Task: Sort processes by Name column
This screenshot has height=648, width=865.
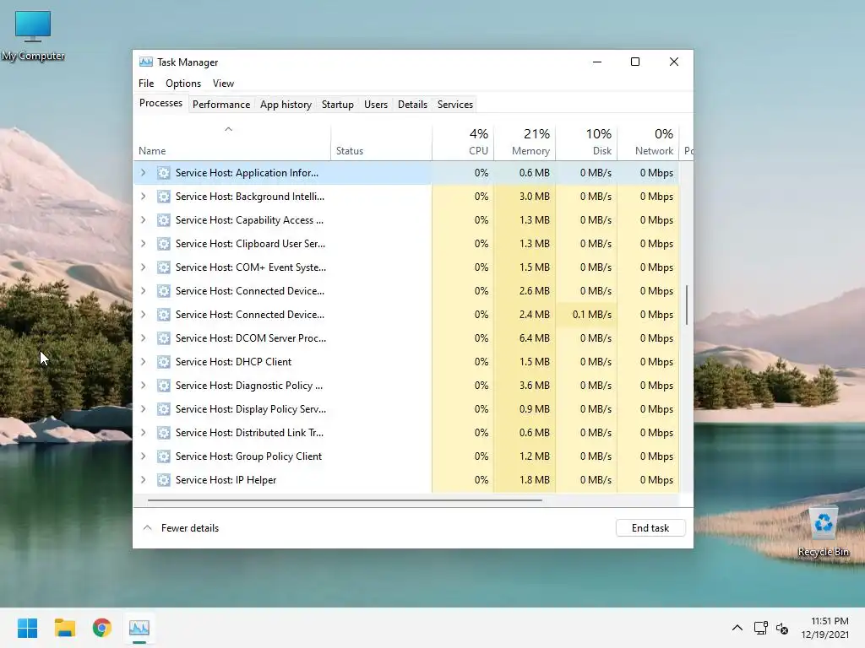Action: coord(231,142)
